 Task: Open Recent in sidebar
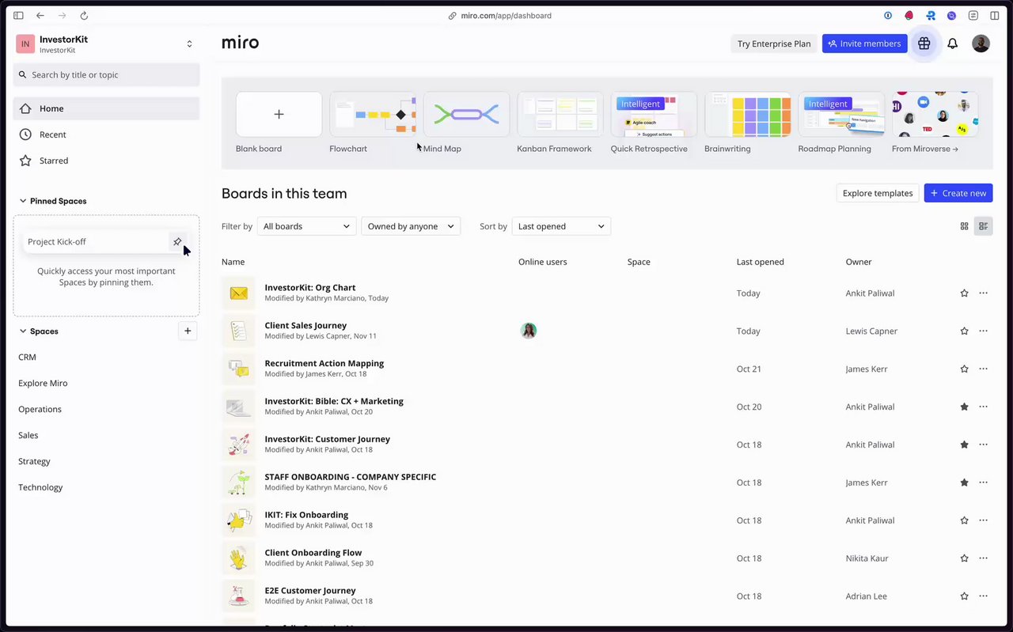[x=106, y=134]
